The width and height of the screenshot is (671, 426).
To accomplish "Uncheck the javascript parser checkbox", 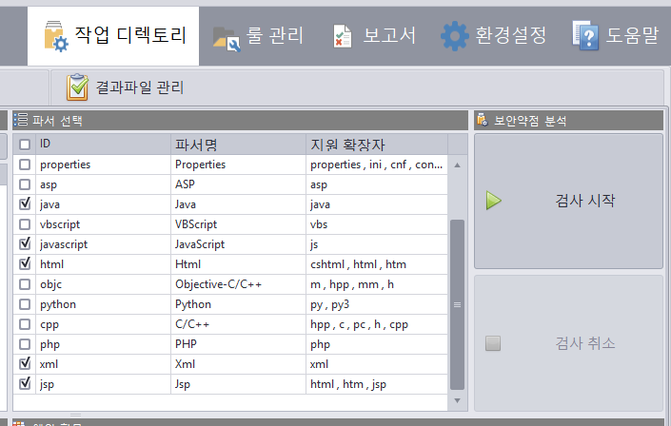I will [x=25, y=243].
